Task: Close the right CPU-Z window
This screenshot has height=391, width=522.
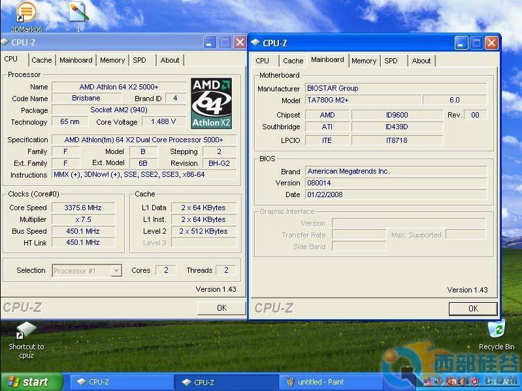Action: [x=491, y=43]
